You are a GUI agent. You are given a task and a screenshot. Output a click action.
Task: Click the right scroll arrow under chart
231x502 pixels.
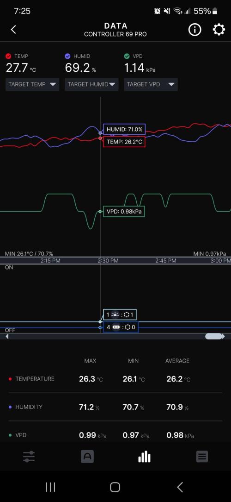tap(223, 337)
